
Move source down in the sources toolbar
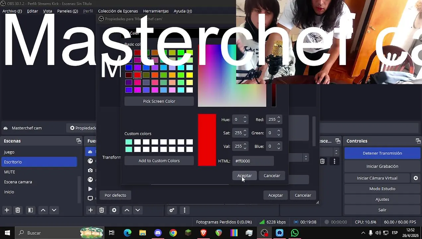[138, 210]
